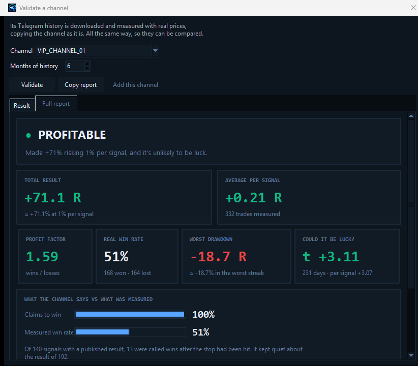Viewport: 418px width, 366px height.
Task: Select the VIP_CHANNEL_01 combo box
Action: point(96,50)
